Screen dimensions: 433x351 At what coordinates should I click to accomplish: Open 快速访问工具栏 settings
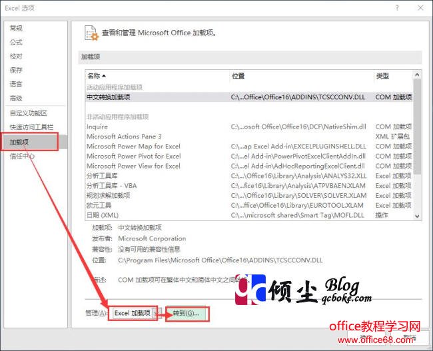31,127
